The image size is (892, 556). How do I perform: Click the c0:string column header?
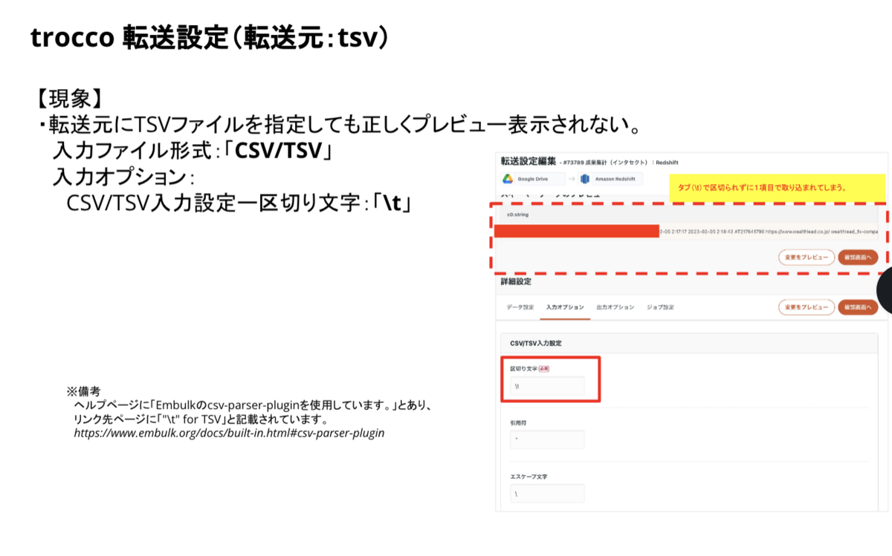click(517, 215)
